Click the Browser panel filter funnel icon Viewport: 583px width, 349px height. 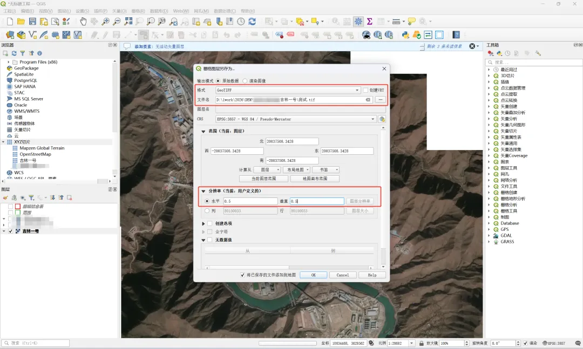[x=22, y=53]
